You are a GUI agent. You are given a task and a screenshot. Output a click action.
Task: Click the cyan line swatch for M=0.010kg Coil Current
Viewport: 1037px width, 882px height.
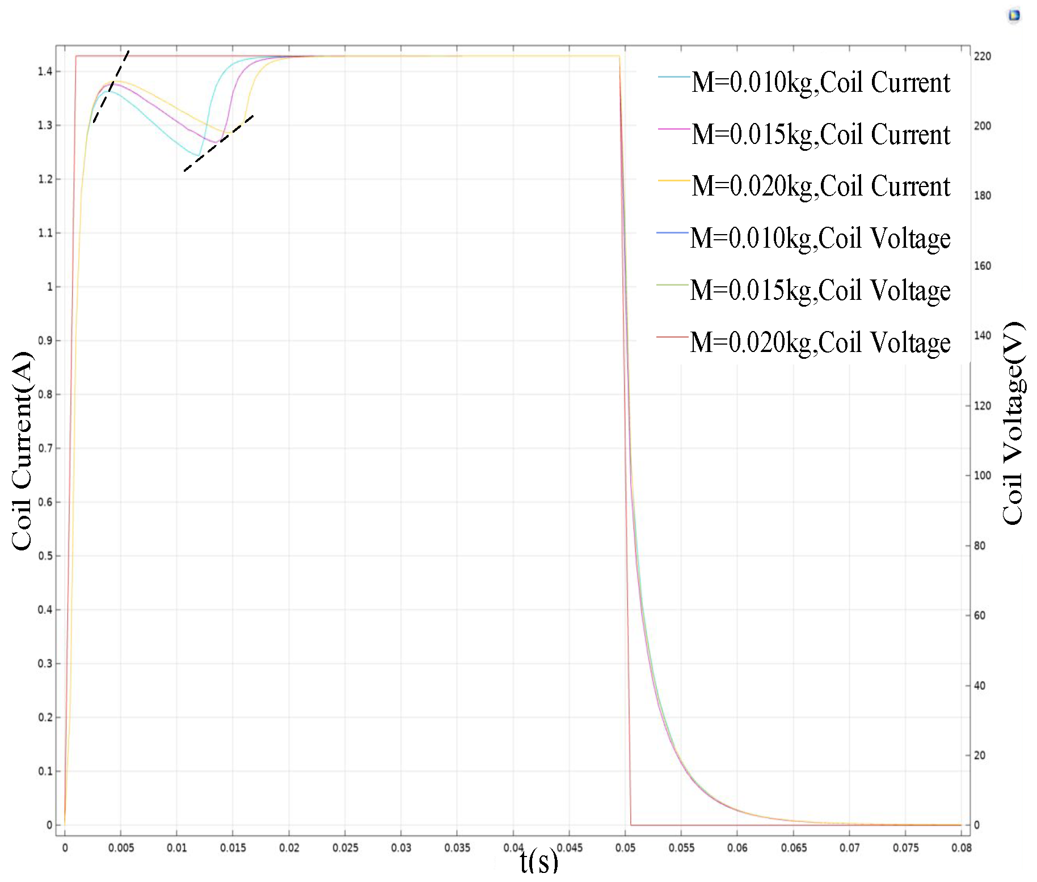674,77
